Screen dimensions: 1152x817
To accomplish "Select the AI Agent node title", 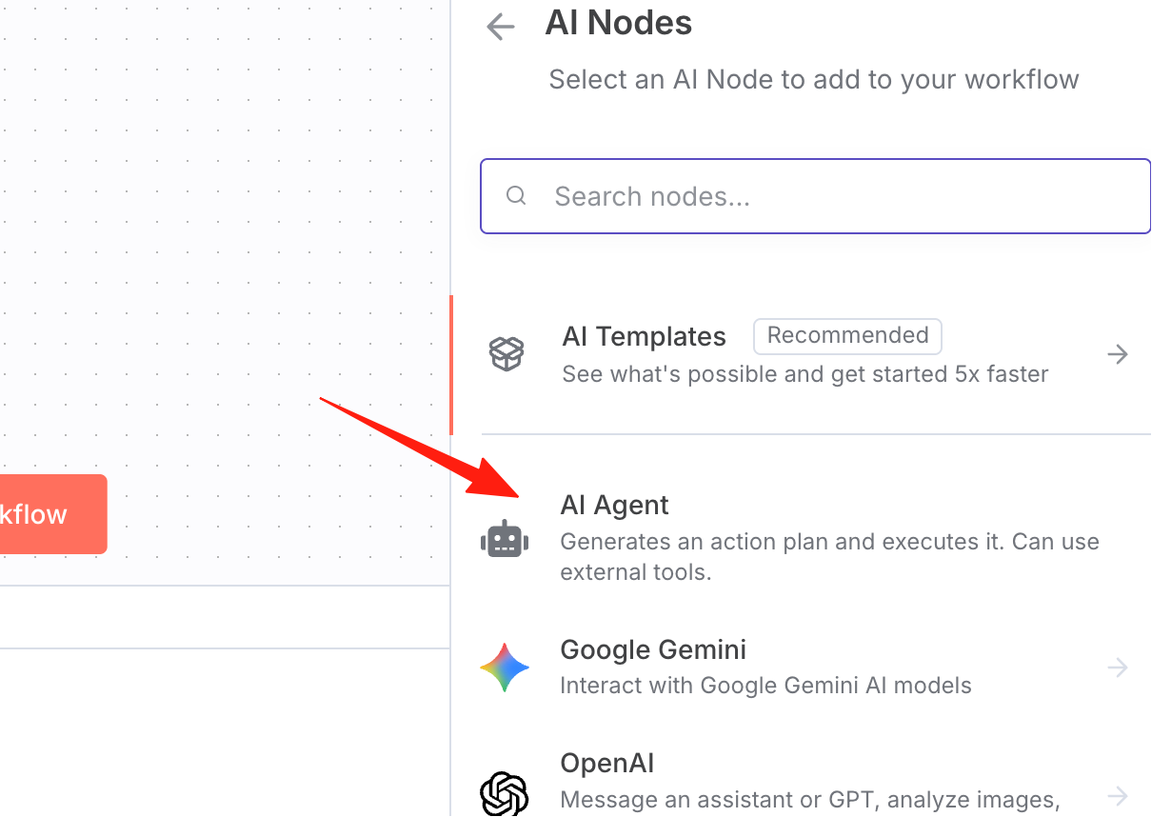I will point(614,505).
